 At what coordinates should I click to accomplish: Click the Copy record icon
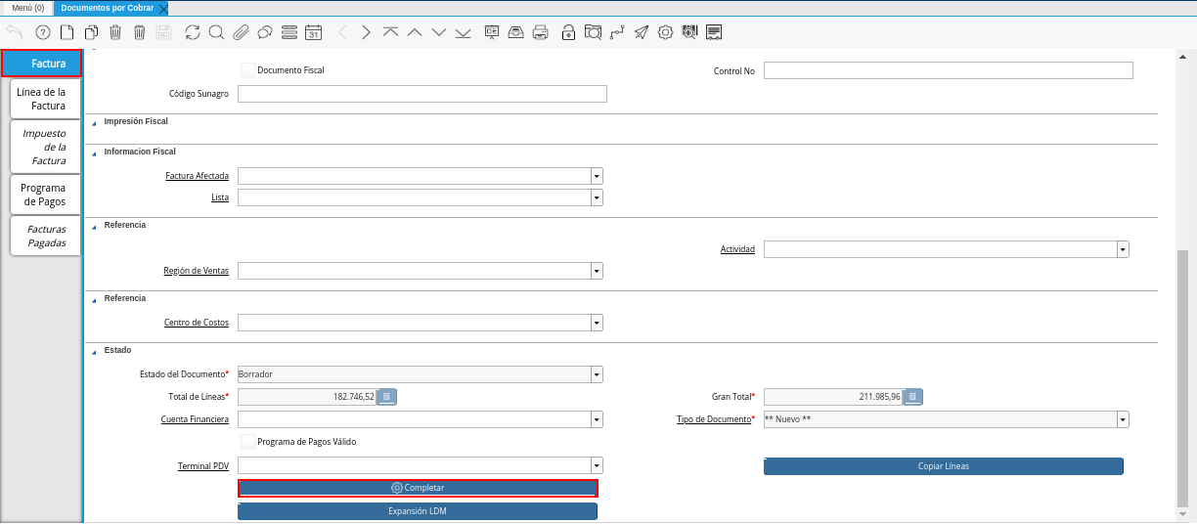[x=91, y=32]
